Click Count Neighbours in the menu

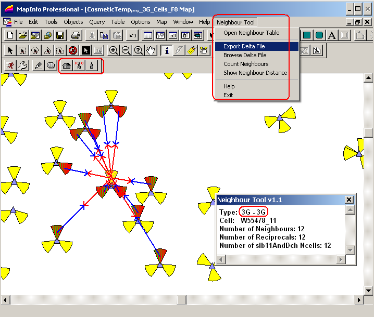tap(246, 64)
